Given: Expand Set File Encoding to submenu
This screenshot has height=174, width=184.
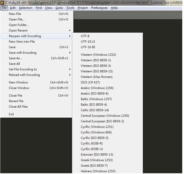Looking at the screenshot, I should 36,69.
